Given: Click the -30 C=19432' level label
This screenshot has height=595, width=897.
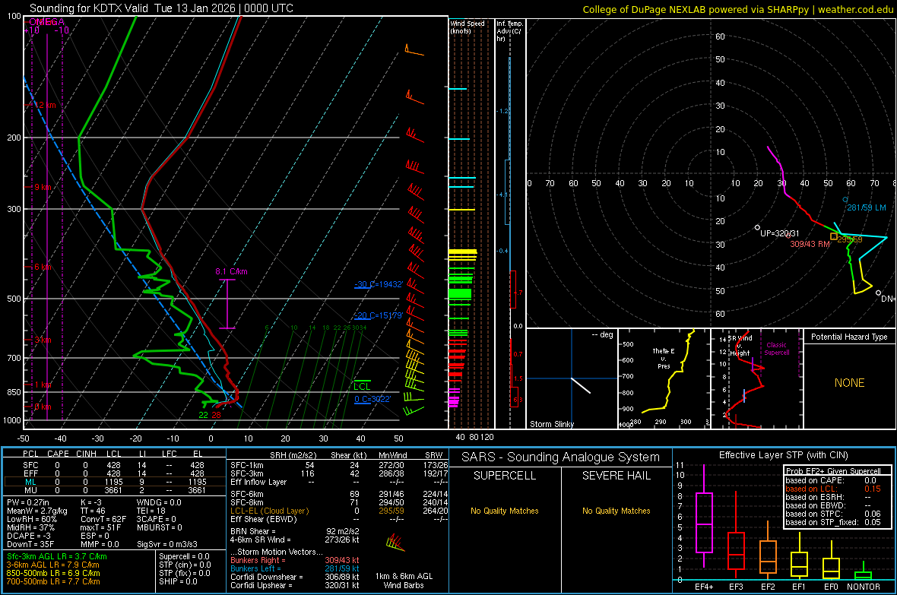Looking at the screenshot, I should 379,284.
